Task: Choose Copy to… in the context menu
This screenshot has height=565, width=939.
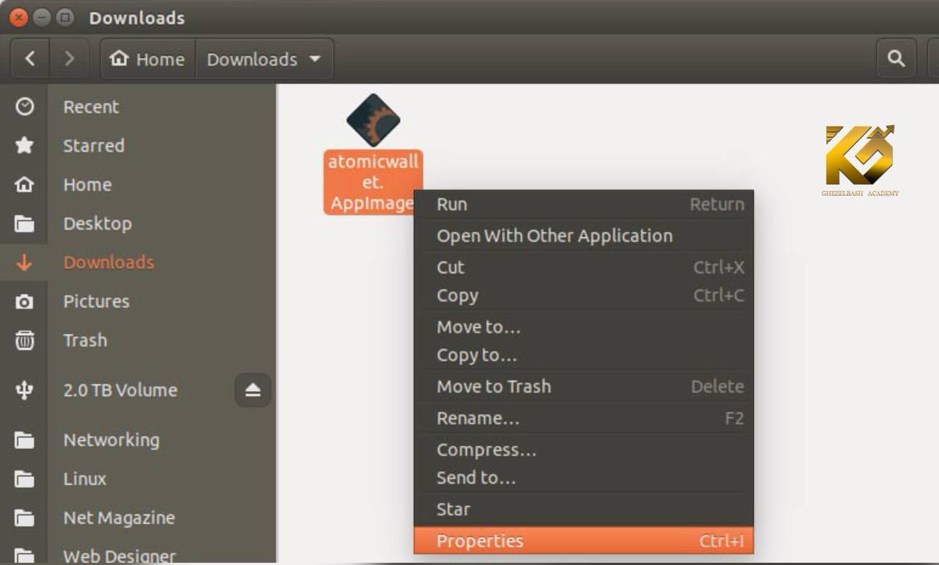Action: 584,355
